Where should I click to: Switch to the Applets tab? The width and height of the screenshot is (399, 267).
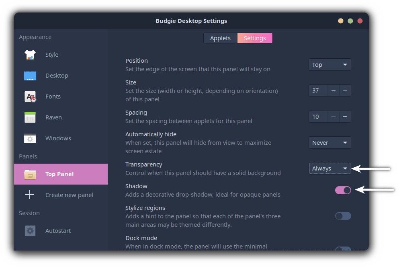coord(220,38)
